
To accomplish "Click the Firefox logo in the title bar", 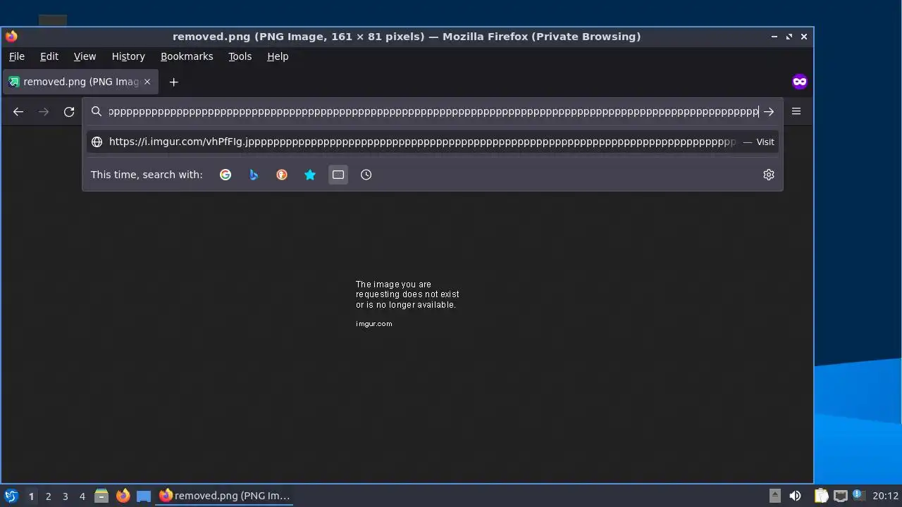I will (11, 37).
